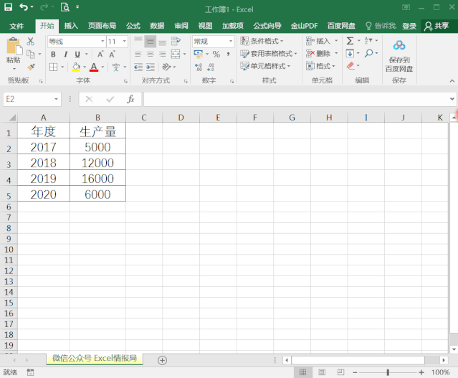Click the Cut scissors icon

(30, 41)
